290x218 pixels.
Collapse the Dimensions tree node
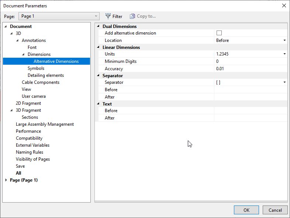click(24, 54)
